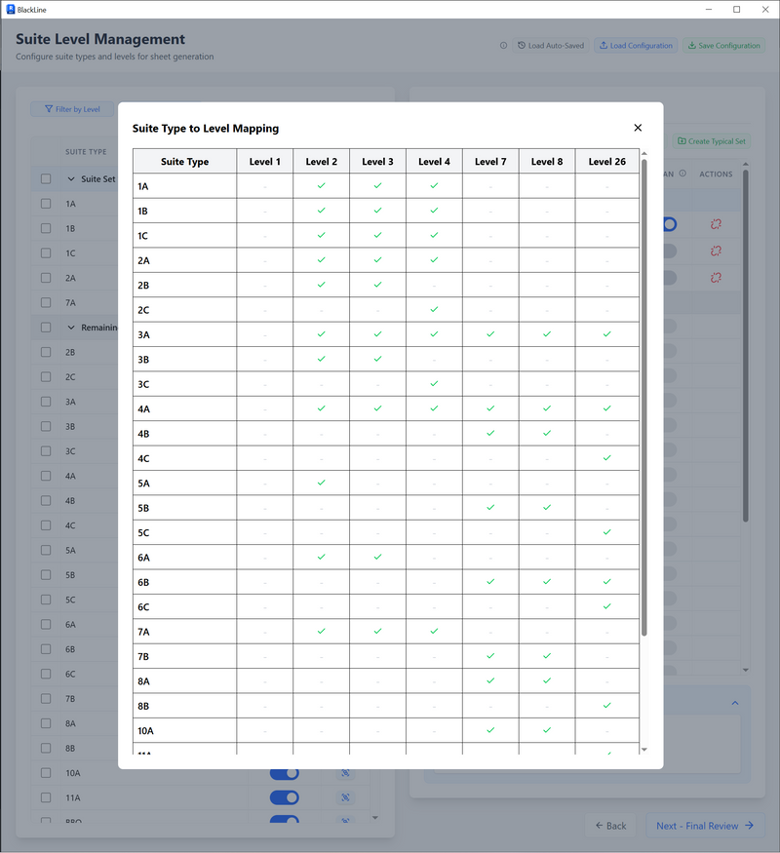Tick the checkbox for suite 2A
This screenshot has width=780, height=853.
[46, 278]
